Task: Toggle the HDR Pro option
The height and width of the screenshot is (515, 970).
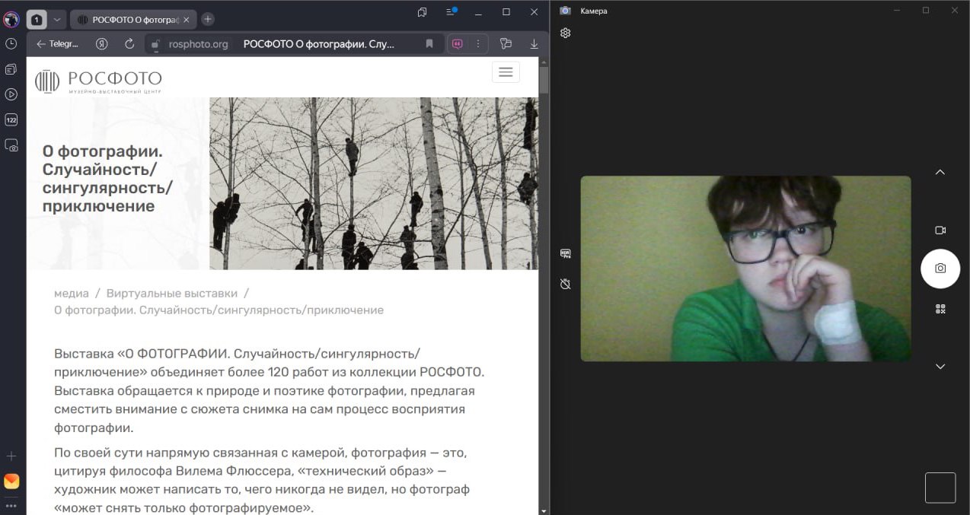Action: (565, 253)
